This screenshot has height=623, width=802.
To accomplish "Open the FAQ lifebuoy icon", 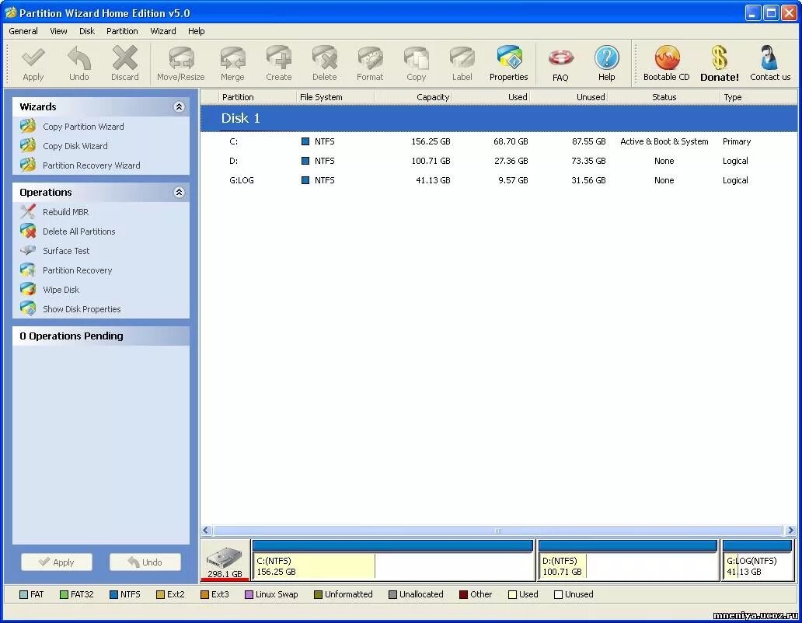I will (560, 57).
